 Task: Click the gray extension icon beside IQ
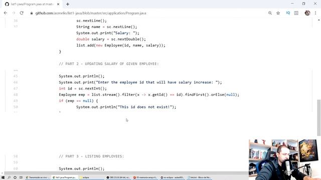(296, 13)
